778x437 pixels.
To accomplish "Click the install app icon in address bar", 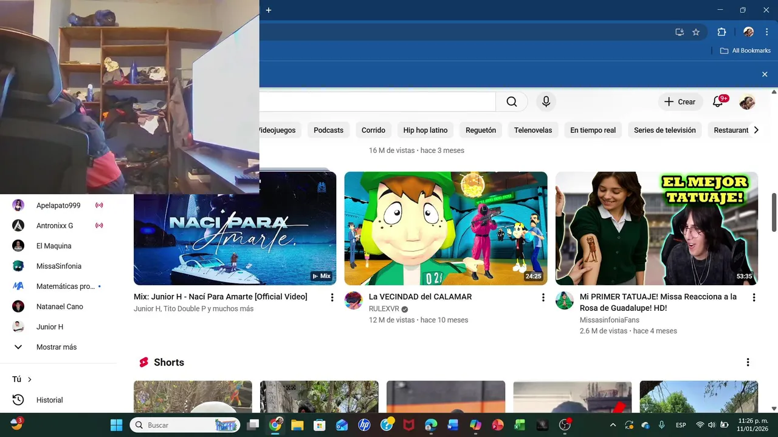I will (680, 32).
